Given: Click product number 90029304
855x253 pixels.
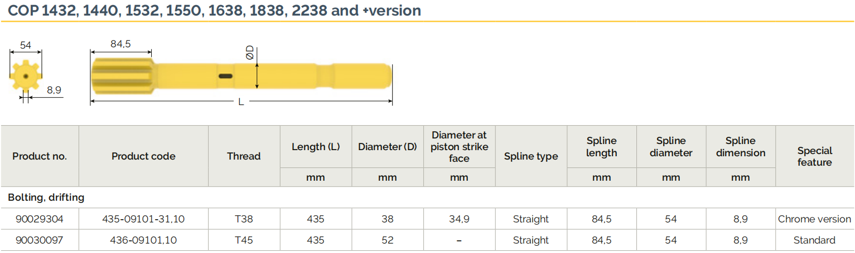Looking at the screenshot, I should [39, 219].
